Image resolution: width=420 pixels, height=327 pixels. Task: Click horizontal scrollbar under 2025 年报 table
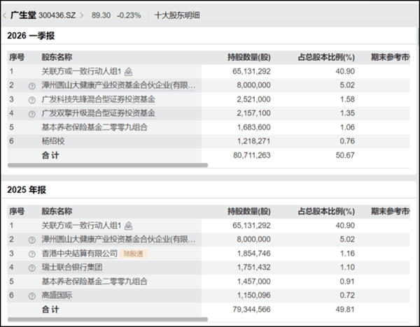(x=108, y=319)
